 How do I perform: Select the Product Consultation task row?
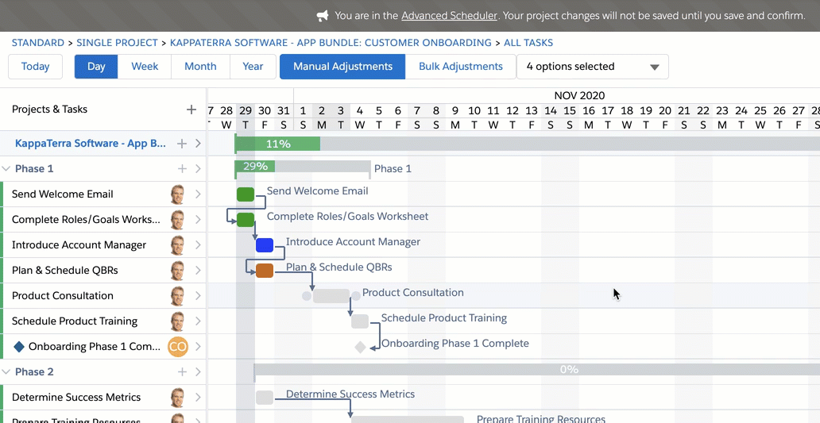pyautogui.click(x=103, y=295)
